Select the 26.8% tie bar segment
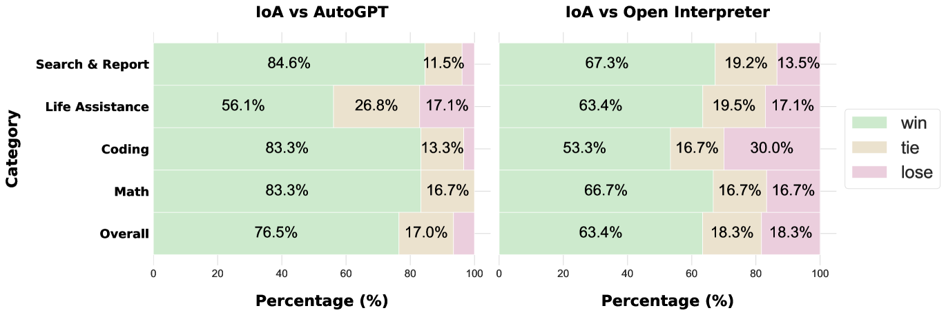 point(376,106)
